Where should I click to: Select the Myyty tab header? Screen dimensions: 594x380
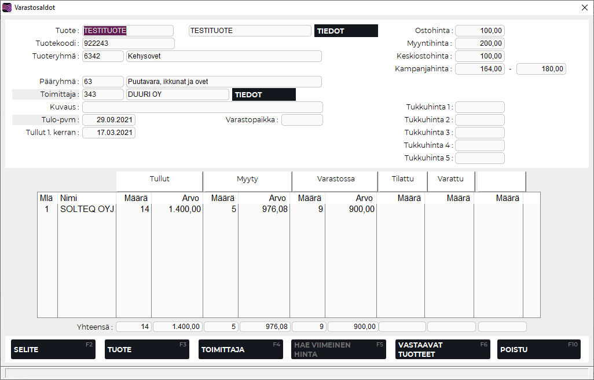[x=247, y=180]
